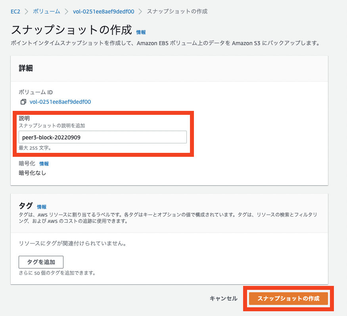Viewport: 347px width, 316px height.
Task: Click the 詳細 section heading
Action: pyautogui.click(x=26, y=68)
